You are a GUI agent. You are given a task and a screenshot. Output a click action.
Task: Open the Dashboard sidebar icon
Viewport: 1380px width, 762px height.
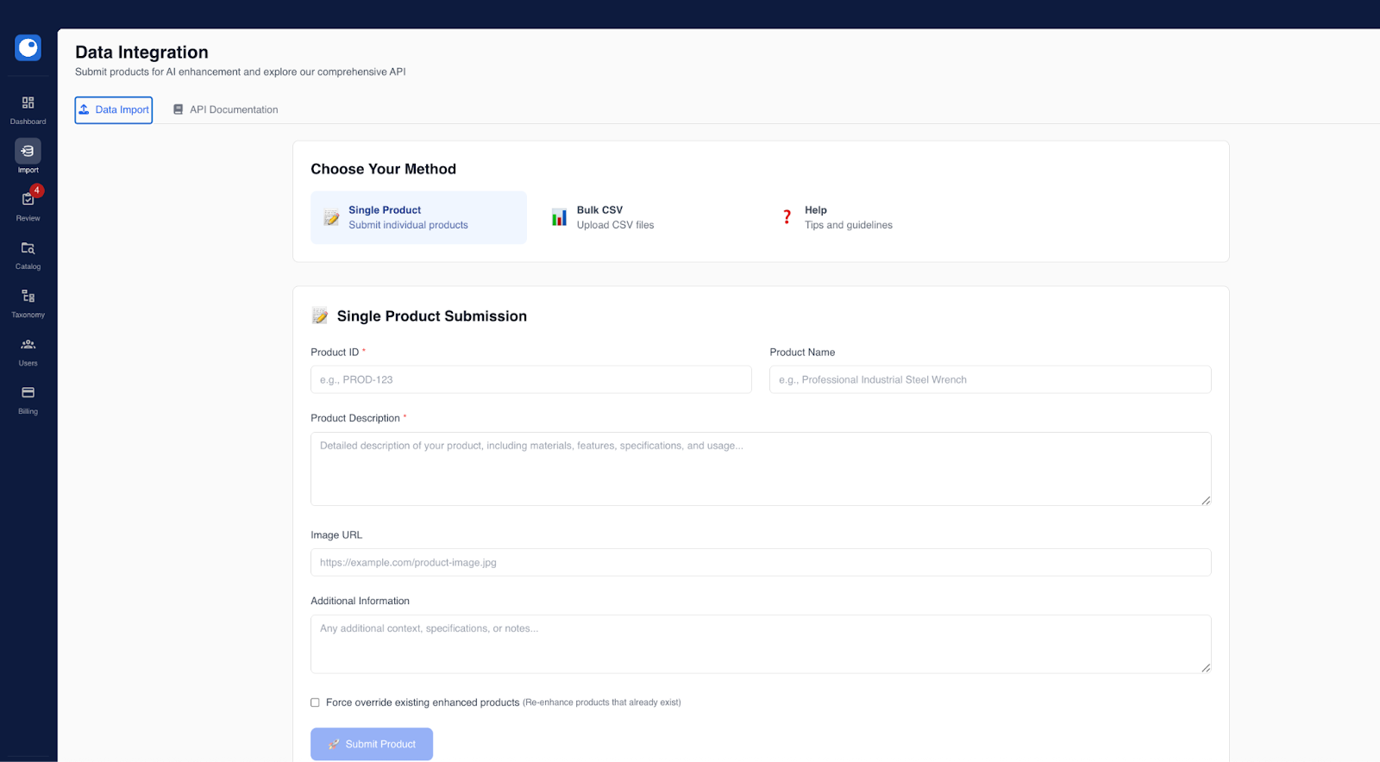tap(28, 109)
